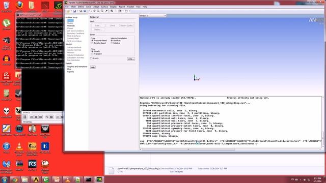Select Run Calculation in tree
Viewport: 326px width, 183px height.
pos(73,60)
